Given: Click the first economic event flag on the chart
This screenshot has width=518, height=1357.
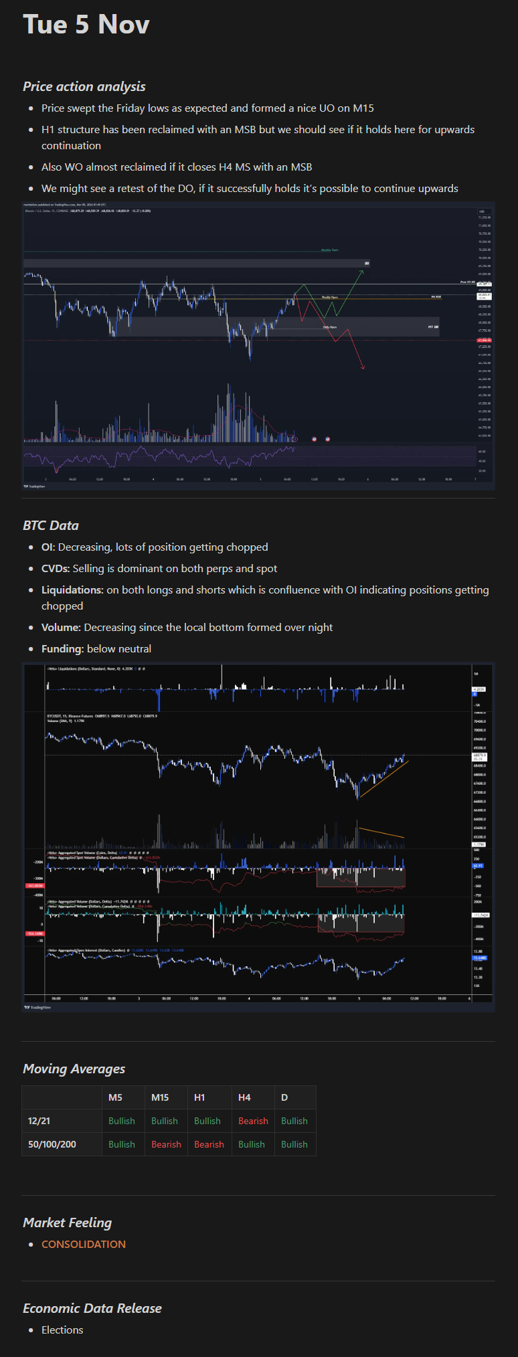Looking at the screenshot, I should point(315,439).
